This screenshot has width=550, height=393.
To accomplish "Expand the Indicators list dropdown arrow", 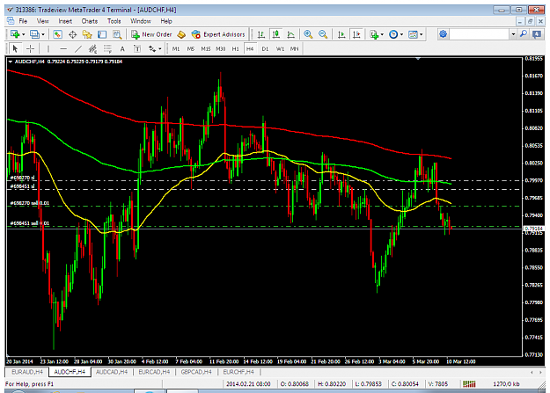I will [382, 34].
